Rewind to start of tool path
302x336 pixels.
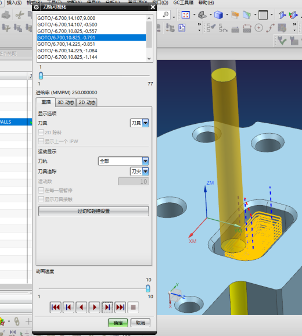(56, 308)
